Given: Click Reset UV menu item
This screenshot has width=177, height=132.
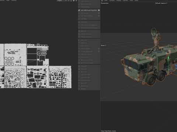Looking at the screenshot, I should (89, 72).
